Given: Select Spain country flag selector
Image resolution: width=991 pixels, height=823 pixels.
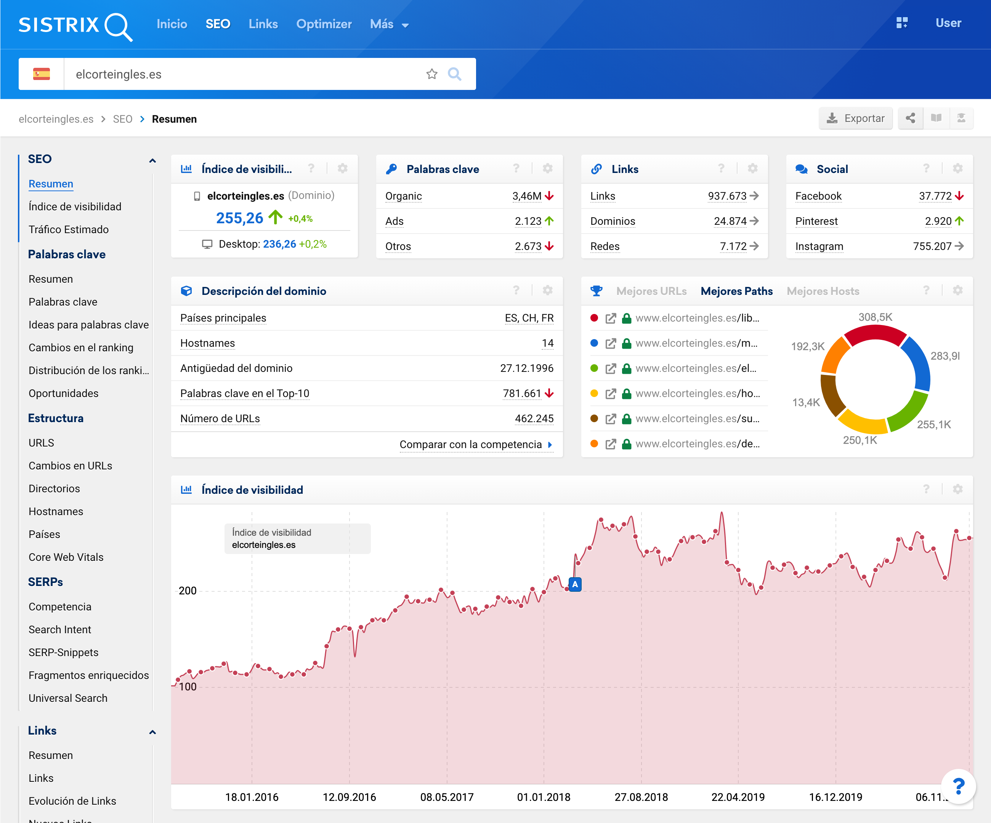Looking at the screenshot, I should point(42,74).
